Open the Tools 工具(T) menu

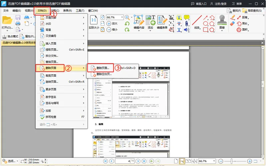pos(80,11)
